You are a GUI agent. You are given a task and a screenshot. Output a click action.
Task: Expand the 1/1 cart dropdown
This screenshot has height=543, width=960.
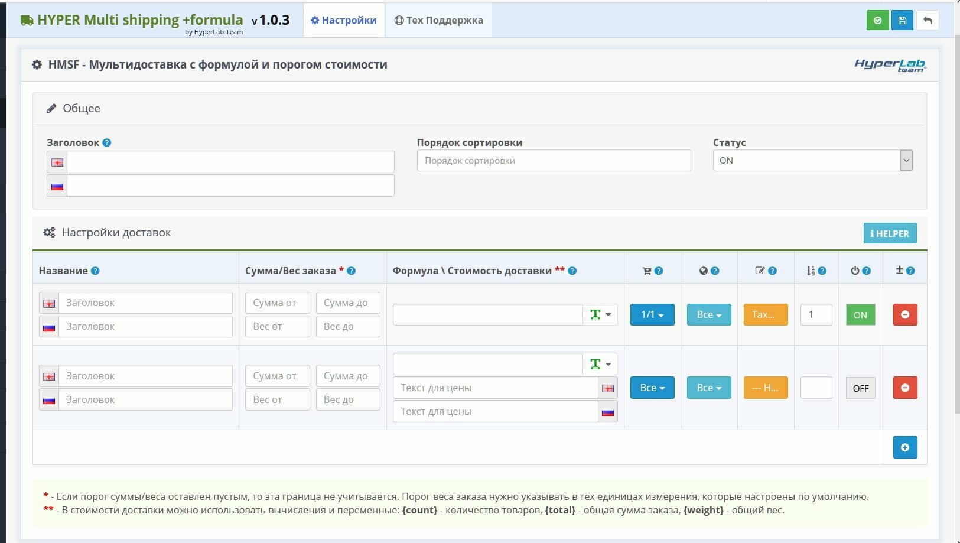click(652, 315)
